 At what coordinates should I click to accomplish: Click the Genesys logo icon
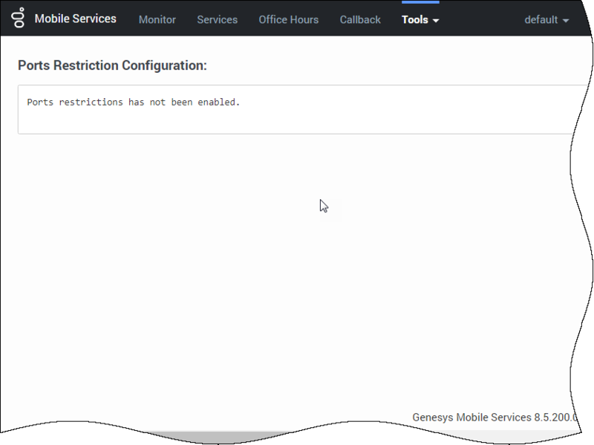(x=18, y=17)
